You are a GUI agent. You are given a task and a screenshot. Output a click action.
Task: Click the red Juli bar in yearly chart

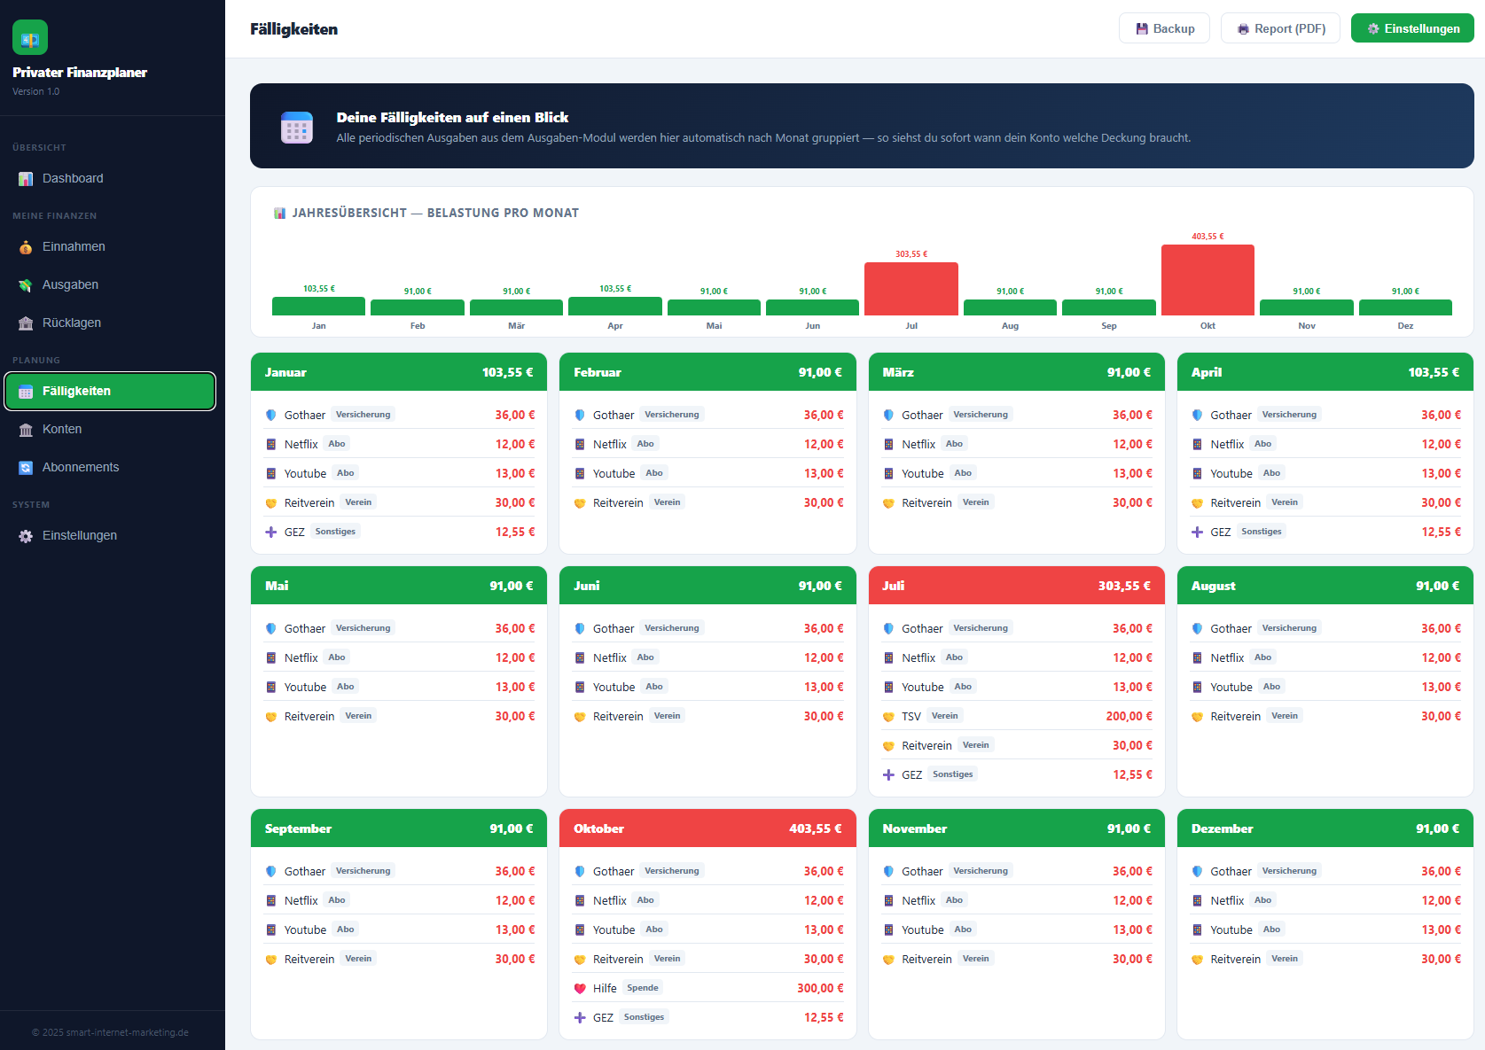911,289
